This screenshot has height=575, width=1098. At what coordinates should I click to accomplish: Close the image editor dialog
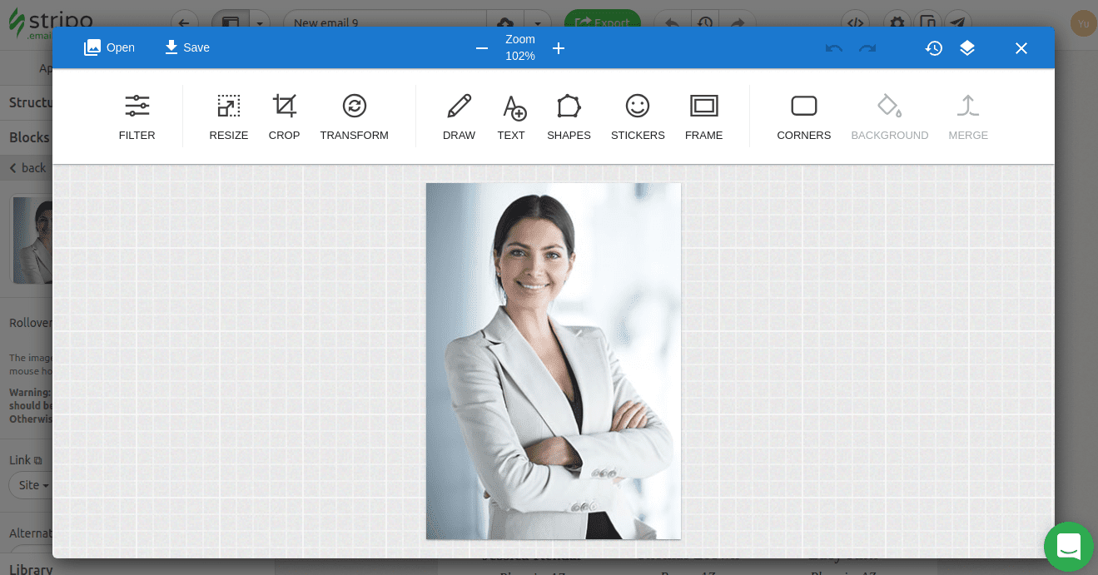click(x=1021, y=48)
